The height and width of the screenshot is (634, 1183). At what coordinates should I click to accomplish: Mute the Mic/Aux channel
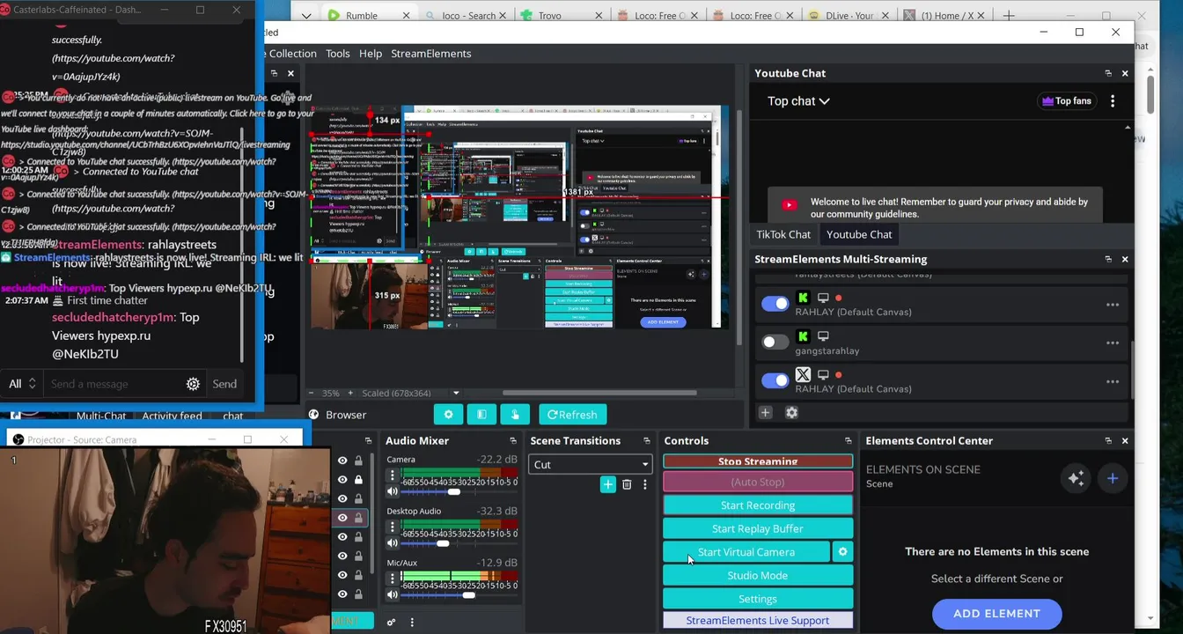coord(393,595)
